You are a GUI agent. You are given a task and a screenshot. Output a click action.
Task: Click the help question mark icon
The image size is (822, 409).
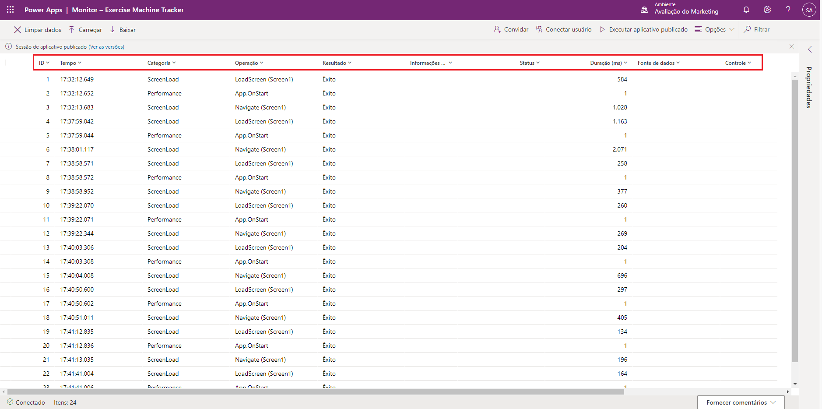788,10
